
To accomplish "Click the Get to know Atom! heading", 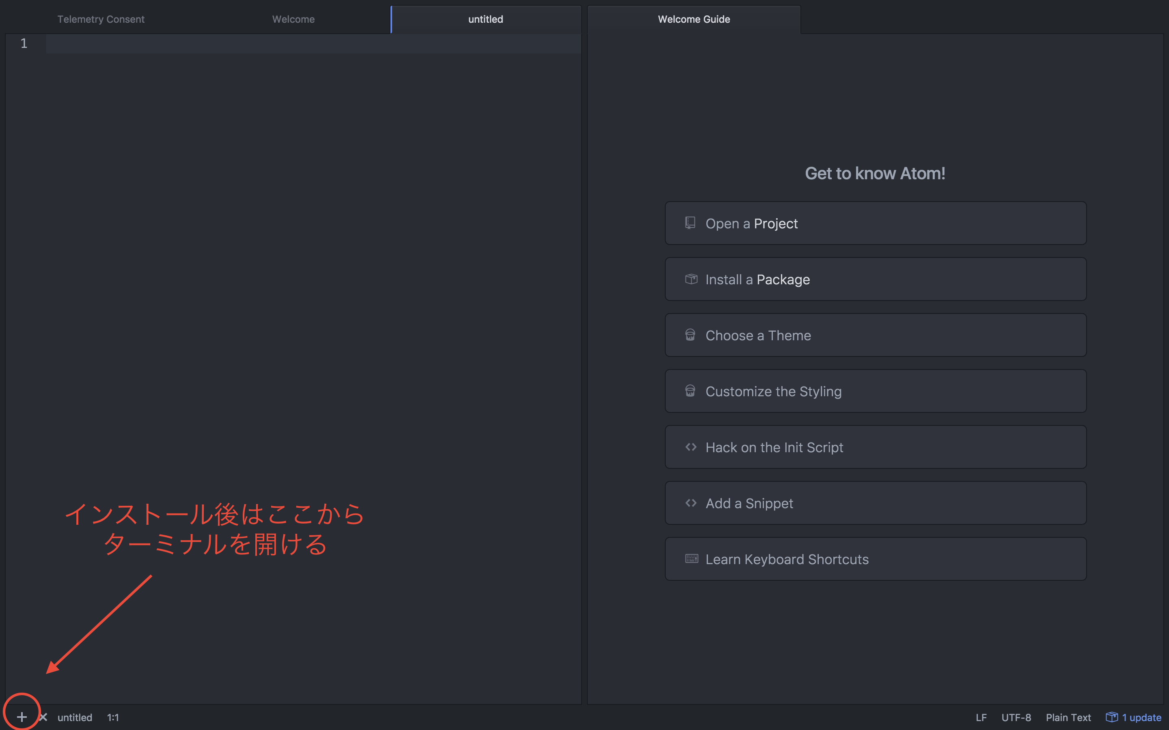I will [875, 173].
